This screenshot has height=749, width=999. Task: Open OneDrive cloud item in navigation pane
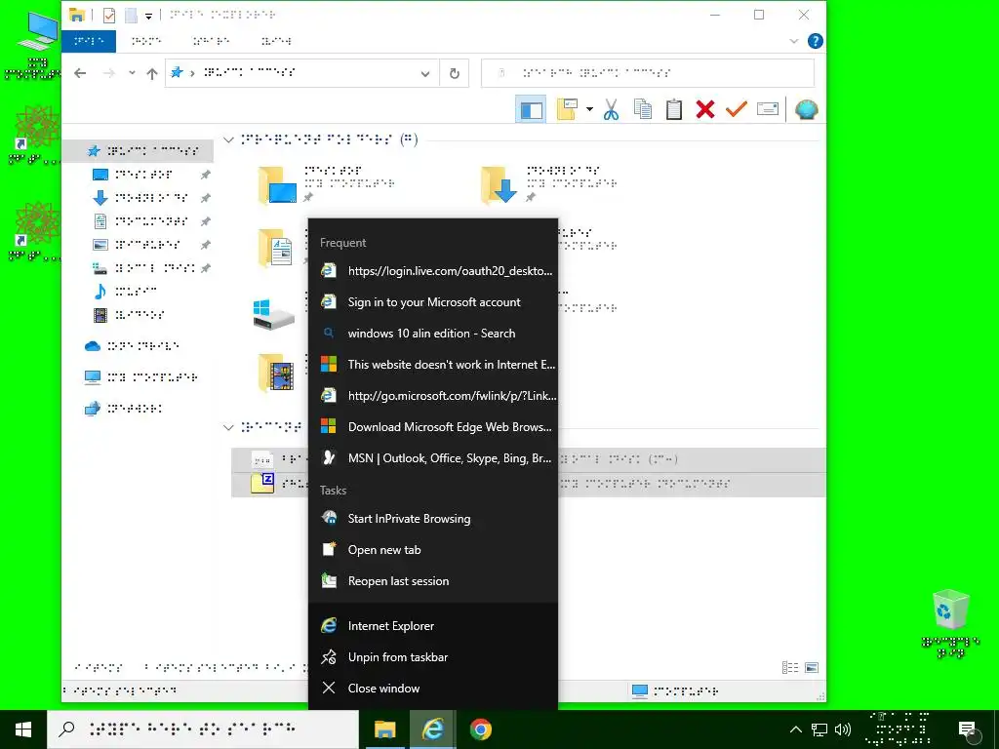132,346
